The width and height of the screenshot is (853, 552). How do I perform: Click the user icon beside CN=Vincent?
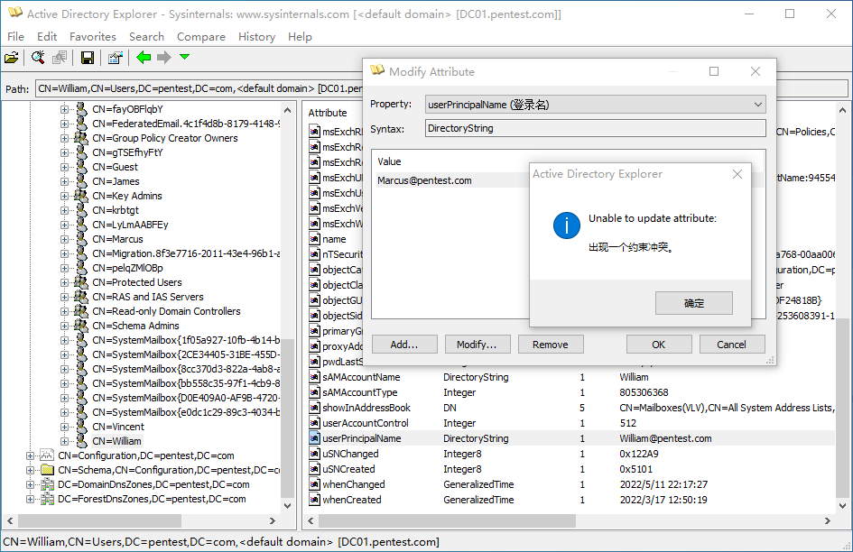81,427
